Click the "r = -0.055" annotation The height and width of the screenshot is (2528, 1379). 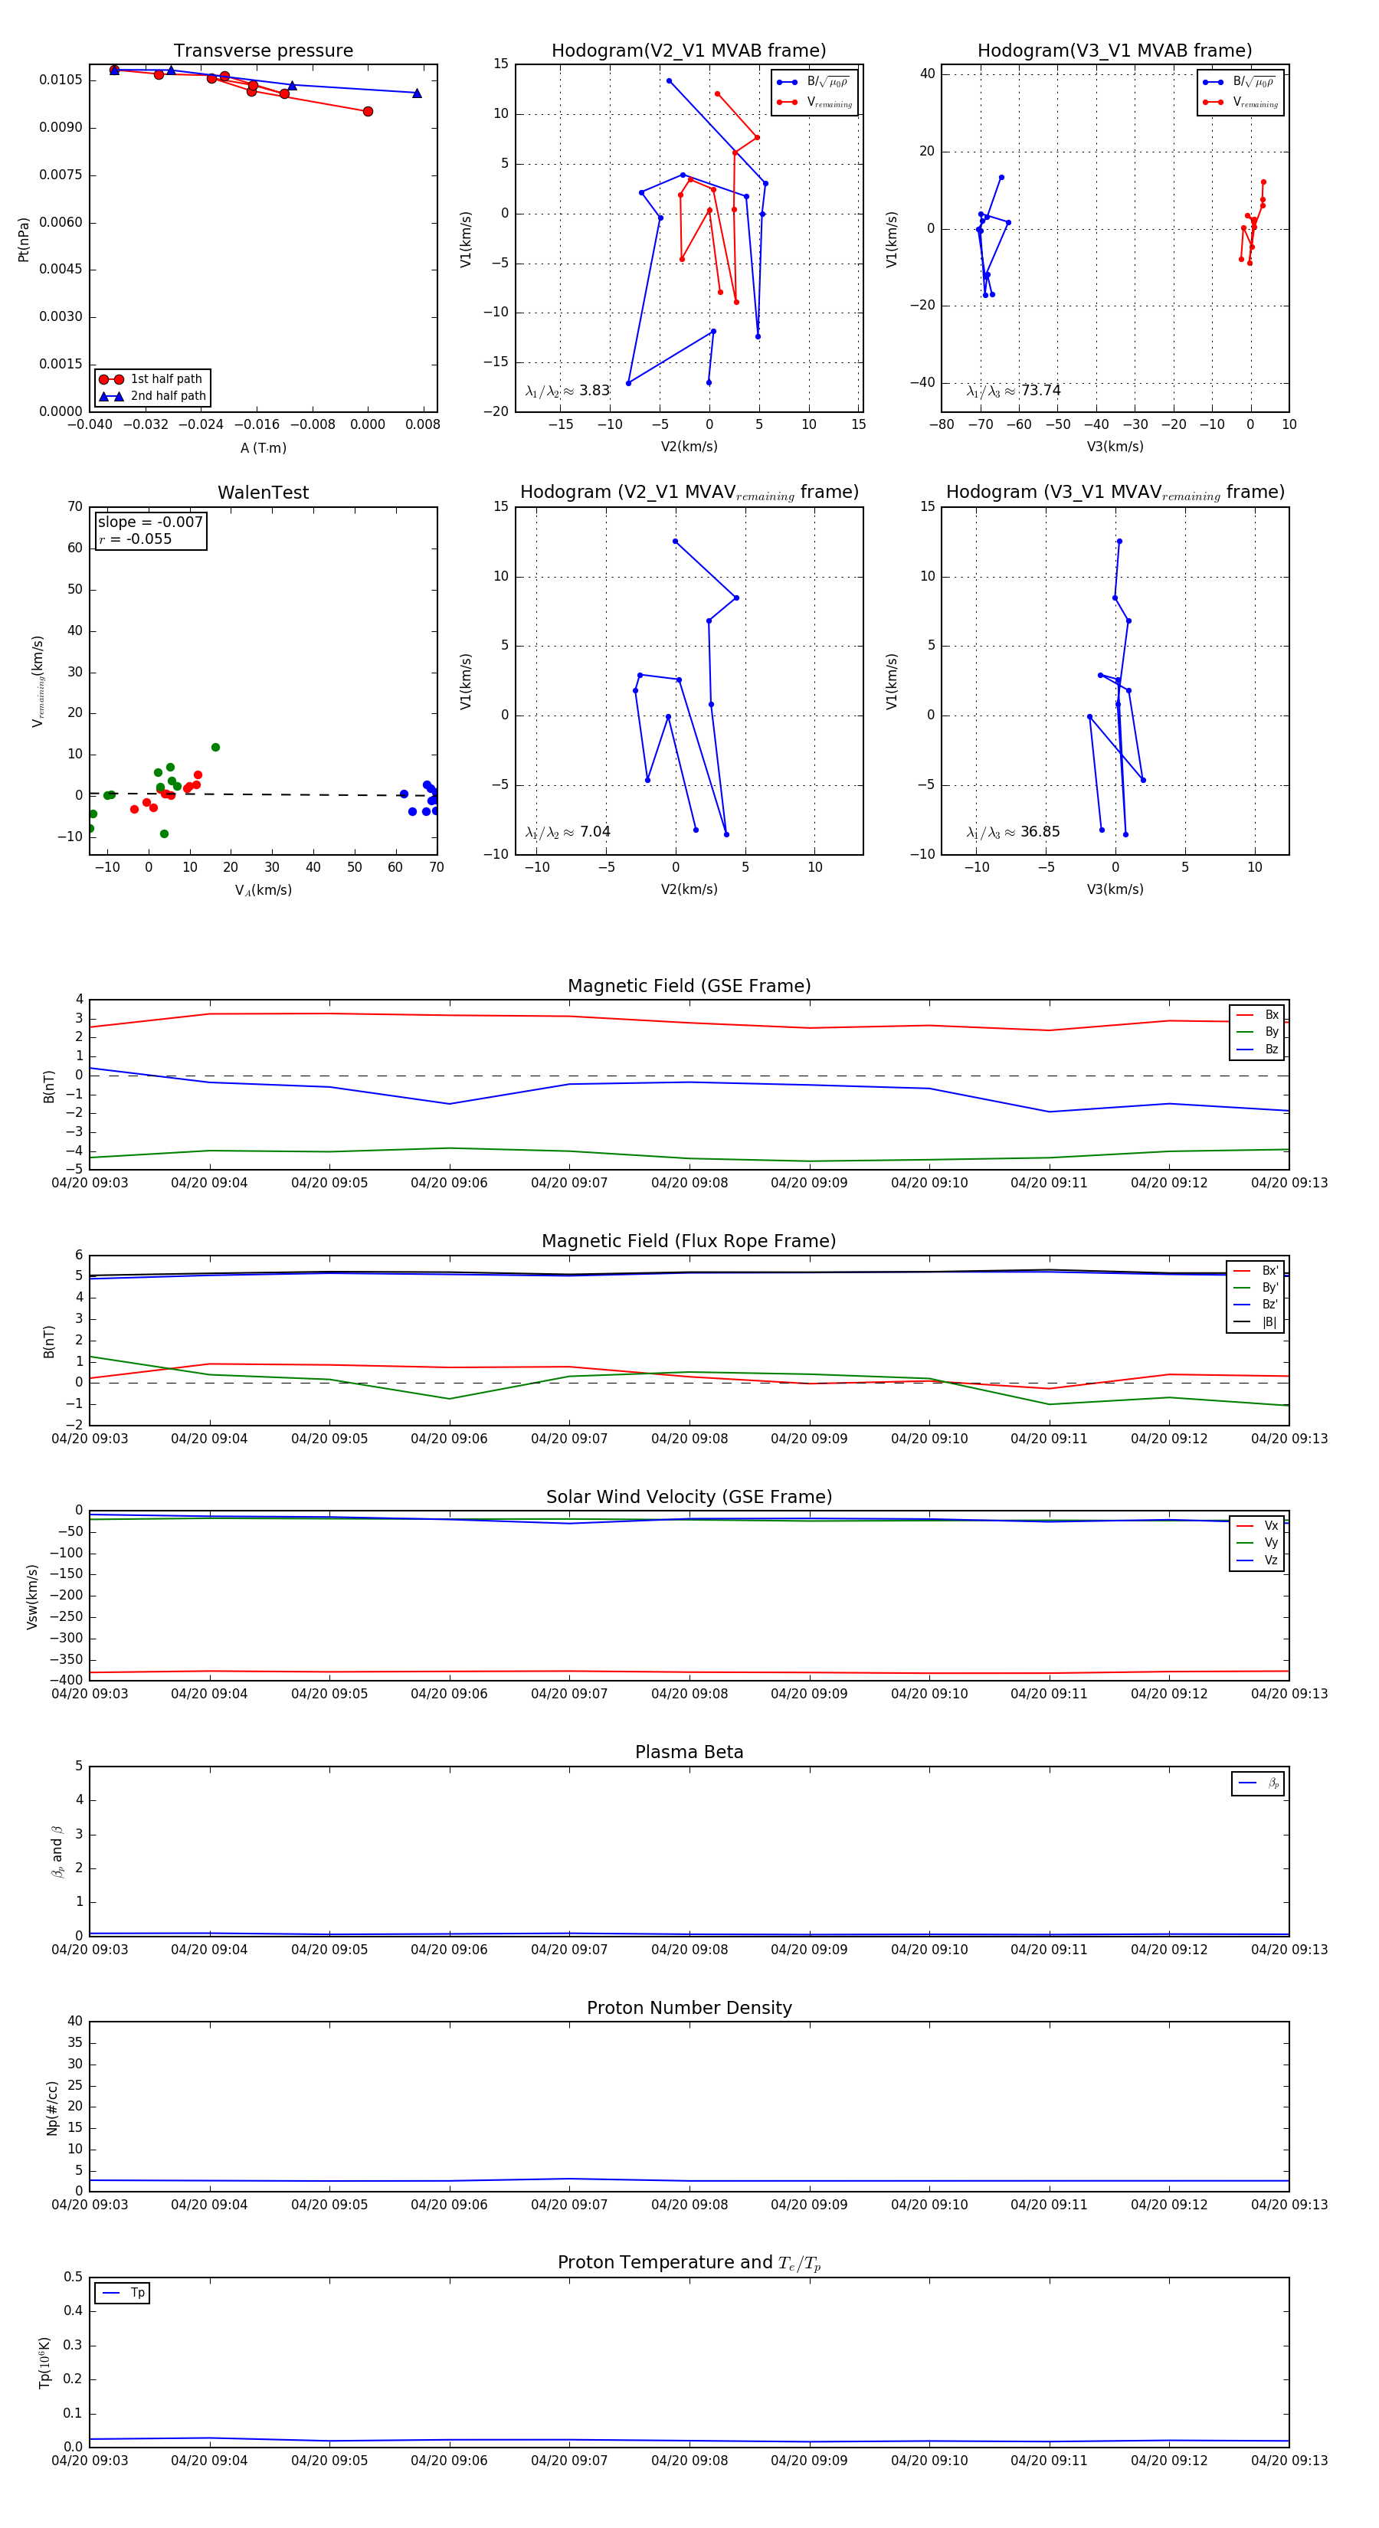[x=136, y=539]
